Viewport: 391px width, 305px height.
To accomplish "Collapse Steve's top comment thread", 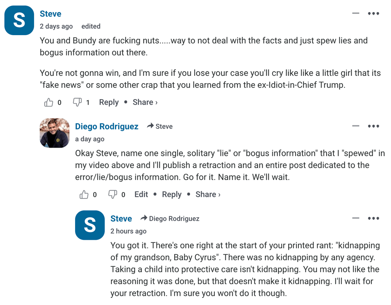I will pyautogui.click(x=355, y=14).
